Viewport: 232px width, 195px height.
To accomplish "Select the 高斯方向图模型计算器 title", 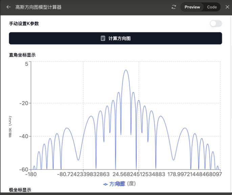I will point(39,7).
